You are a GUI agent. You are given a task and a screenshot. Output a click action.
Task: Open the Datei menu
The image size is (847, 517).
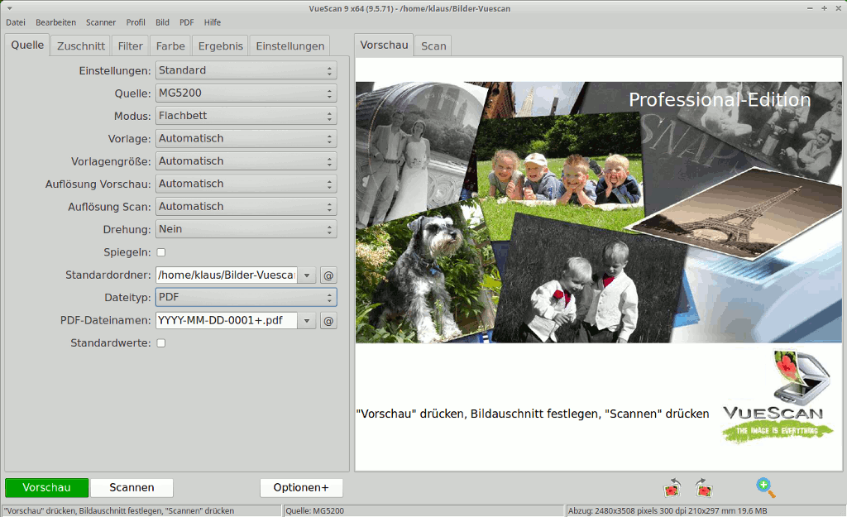pos(16,22)
